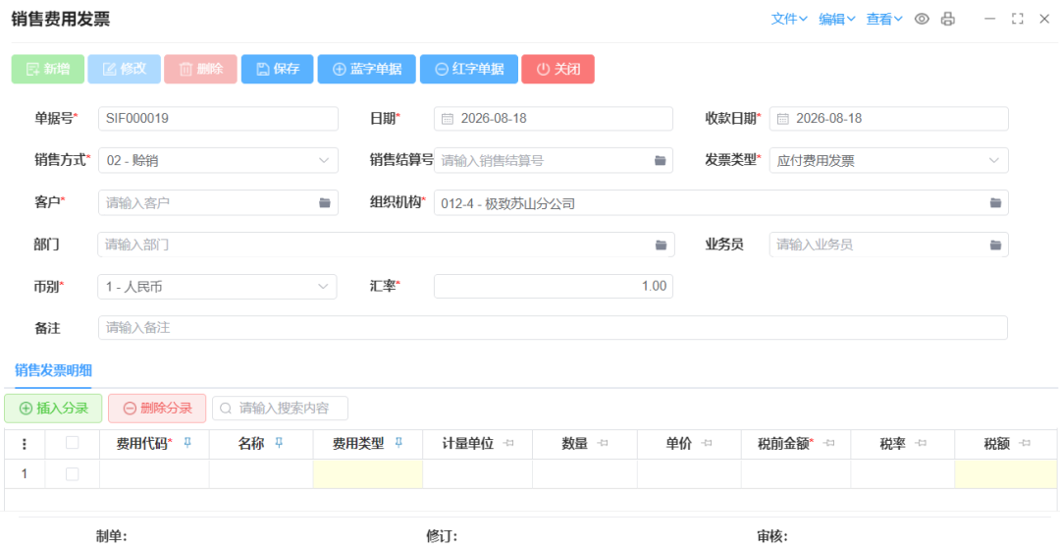Open the 查看 menu
This screenshot has width=1060, height=549.
coord(884,19)
